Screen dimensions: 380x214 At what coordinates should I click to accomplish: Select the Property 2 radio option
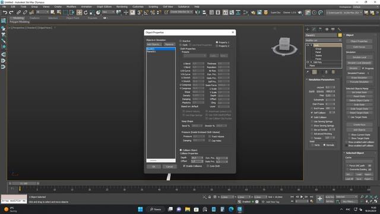217,46
